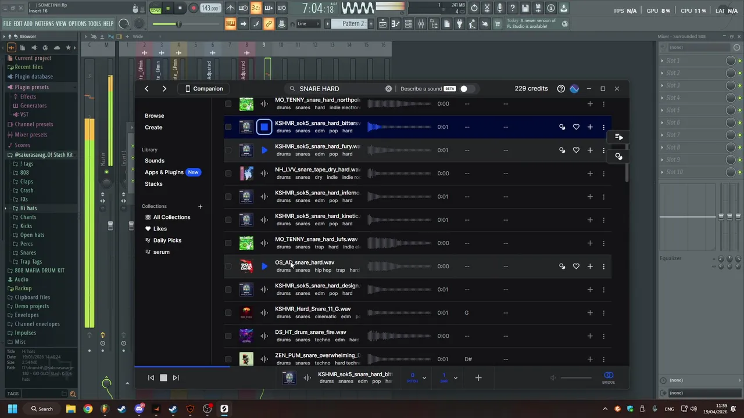Click the FL Studio stop button
Viewport: 744px width, 418px height.
(x=180, y=8)
